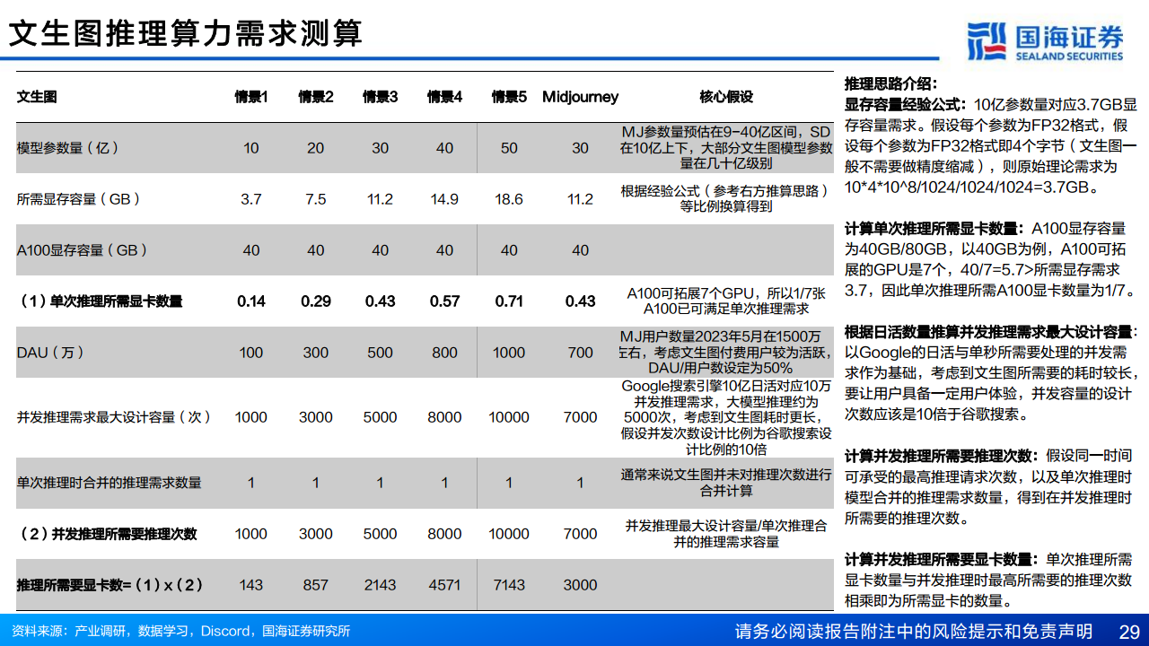Image resolution: width=1149 pixels, height=646 pixels.
Task: Click the 显卡数量 value 0.71
Action: tap(509, 301)
